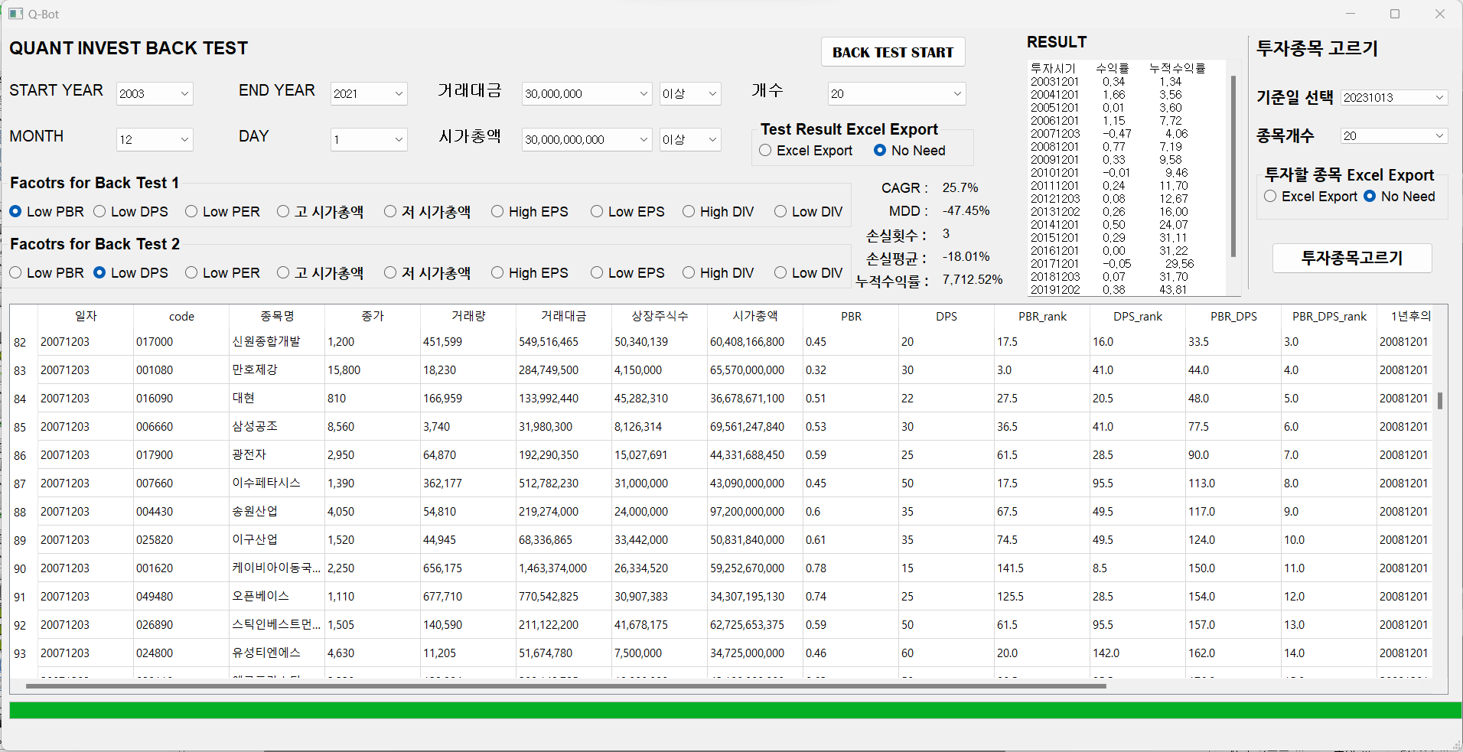This screenshot has height=752, width=1463.
Task: Open the 이상 dropdown next to 시가총액
Action: pos(690,139)
